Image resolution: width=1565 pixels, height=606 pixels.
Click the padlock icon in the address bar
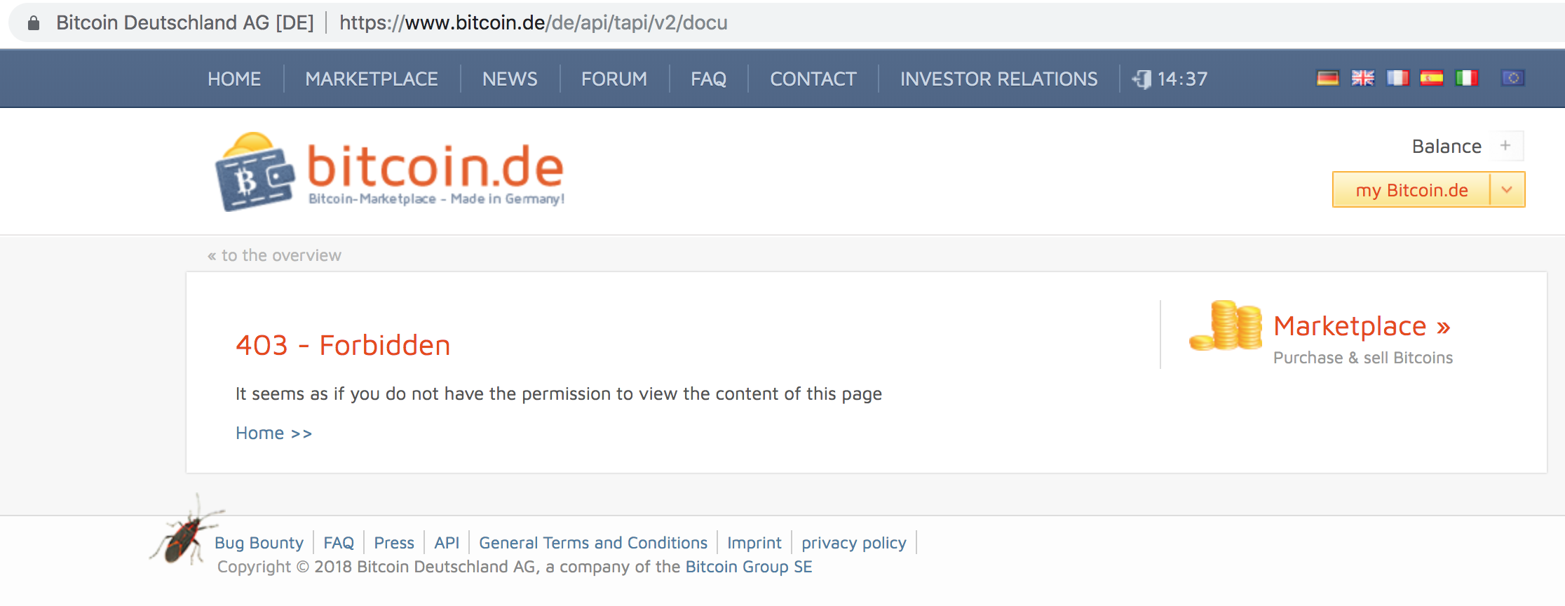click(33, 22)
